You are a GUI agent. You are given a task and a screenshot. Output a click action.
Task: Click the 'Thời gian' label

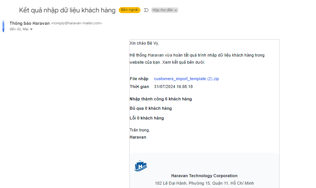(x=139, y=87)
